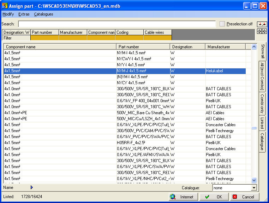Select the row NYM-I 4x1,5 mm²
The height and width of the screenshot is (203, 269).
tap(125, 53)
